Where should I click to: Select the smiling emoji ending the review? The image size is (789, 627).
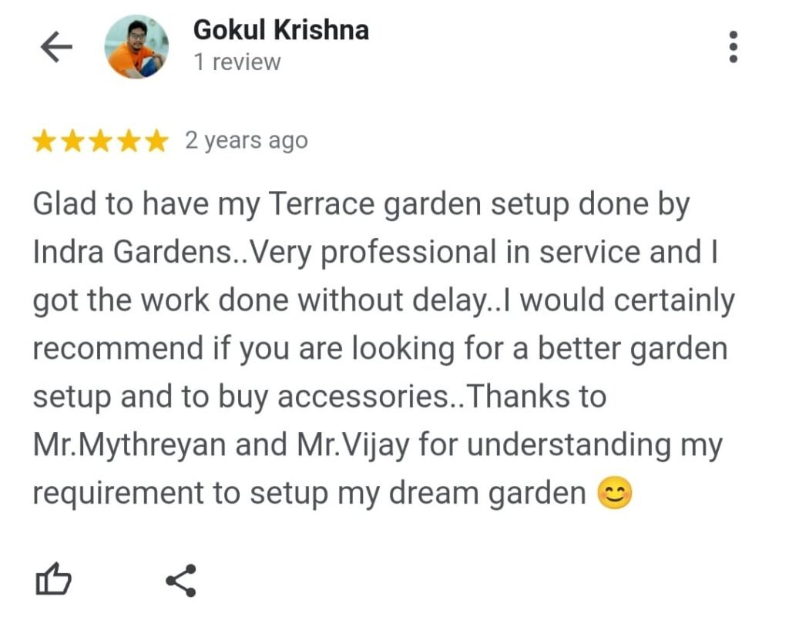(614, 493)
